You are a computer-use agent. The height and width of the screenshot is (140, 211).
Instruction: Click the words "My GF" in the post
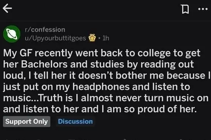tap(17, 53)
